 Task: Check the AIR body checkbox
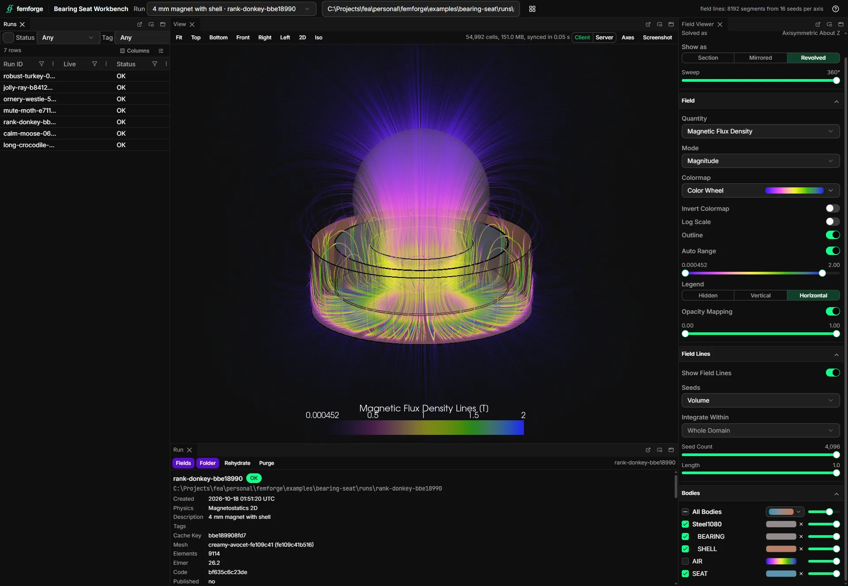(685, 561)
